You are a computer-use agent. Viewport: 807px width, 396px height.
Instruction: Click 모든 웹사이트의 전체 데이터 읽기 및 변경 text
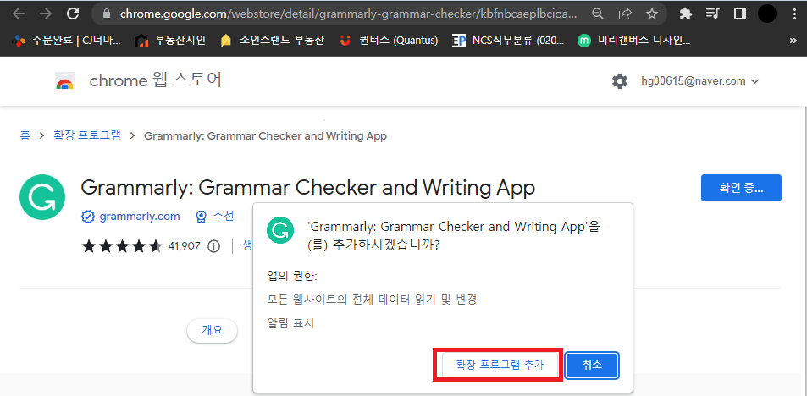372,300
